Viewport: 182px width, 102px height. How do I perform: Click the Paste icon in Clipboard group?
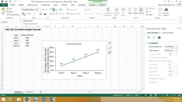coord(3,10)
